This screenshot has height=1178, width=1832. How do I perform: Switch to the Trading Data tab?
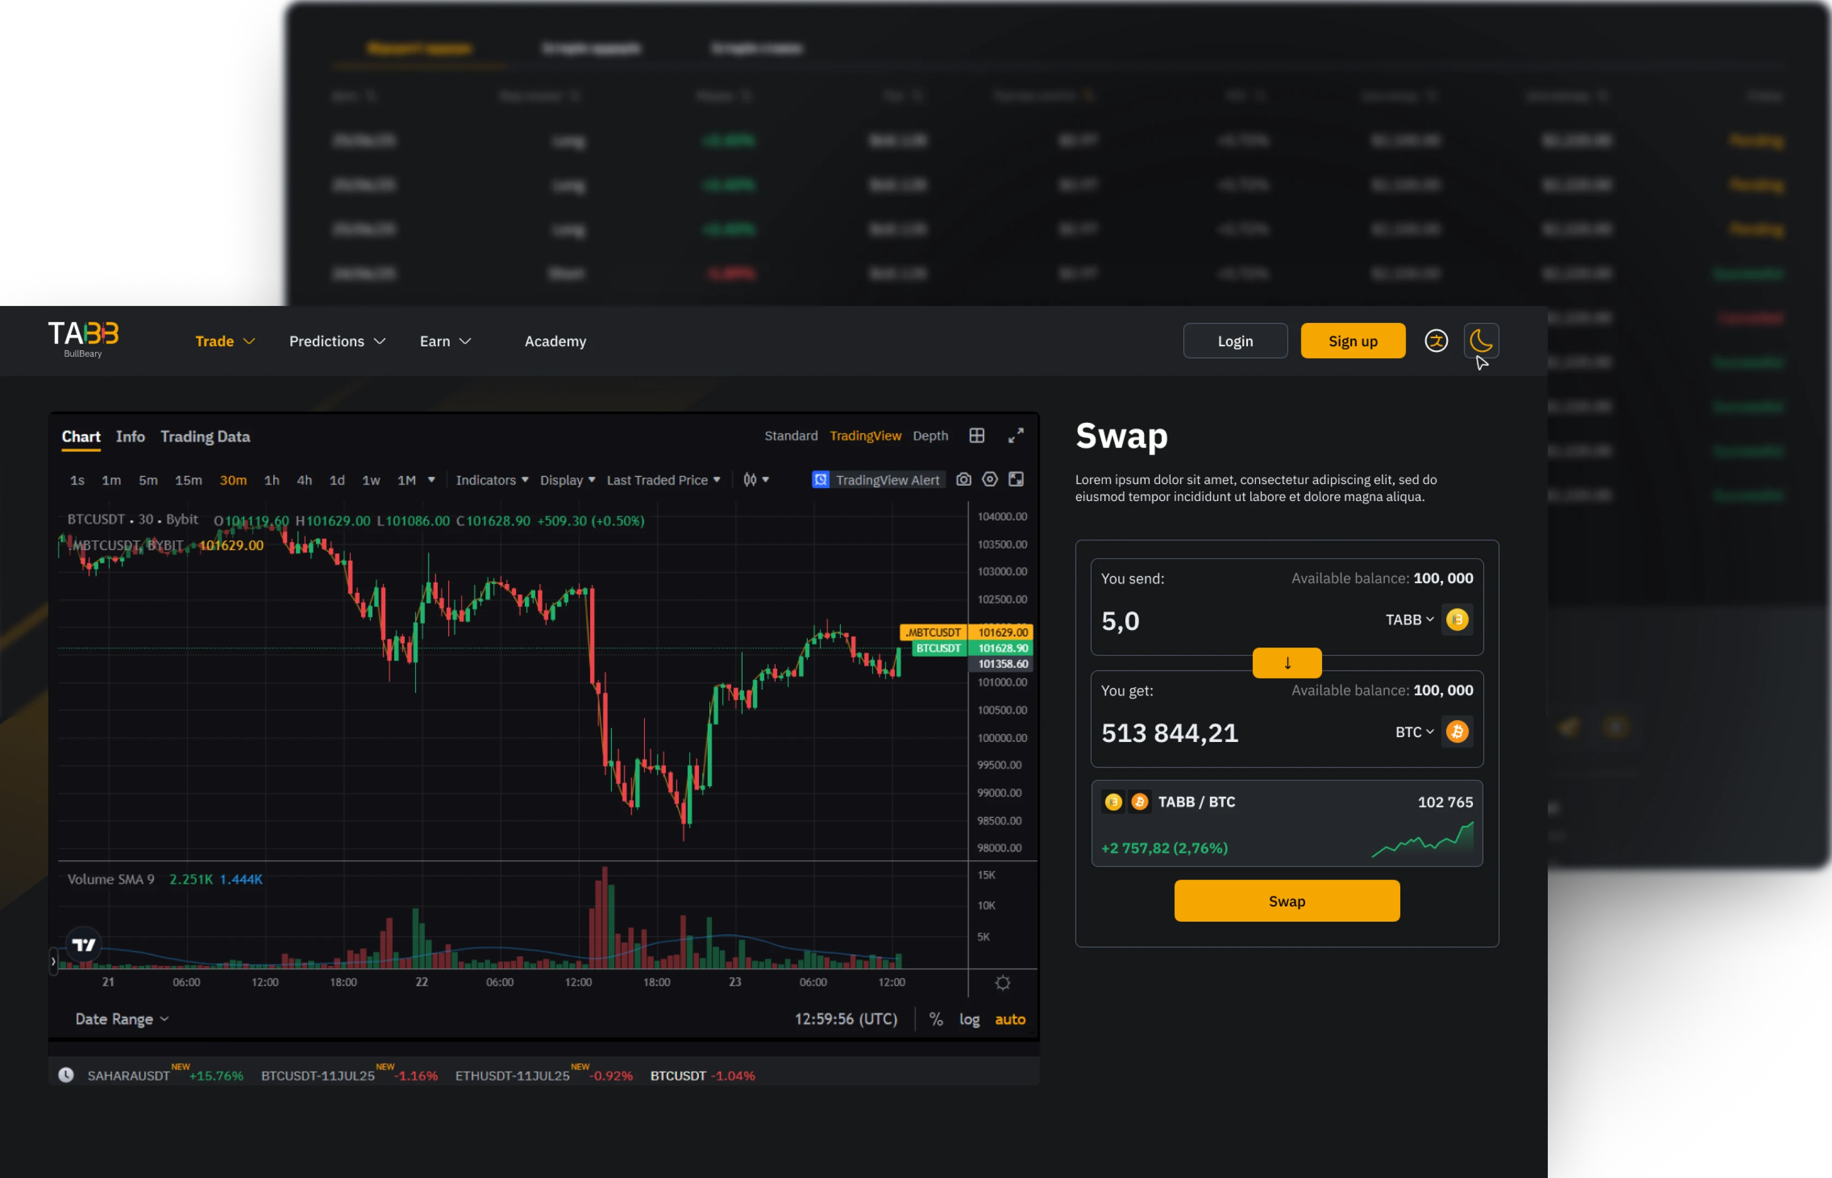pos(205,437)
